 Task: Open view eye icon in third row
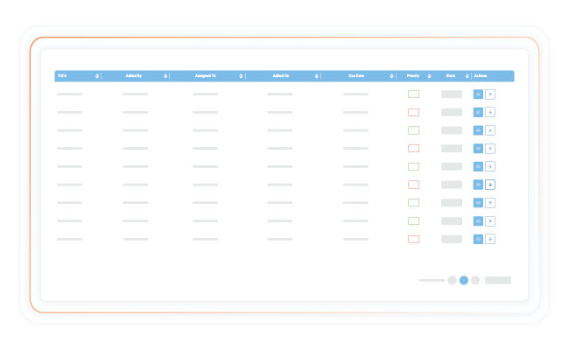(x=478, y=130)
